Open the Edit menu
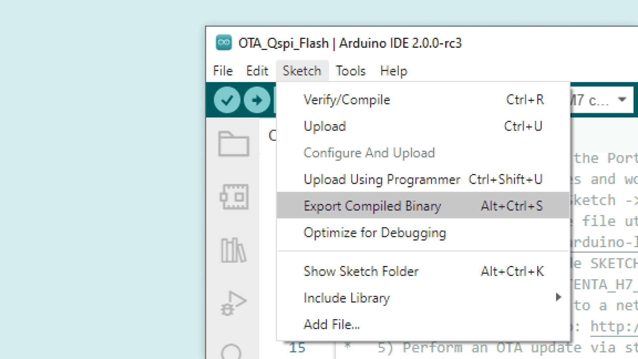 pos(257,71)
